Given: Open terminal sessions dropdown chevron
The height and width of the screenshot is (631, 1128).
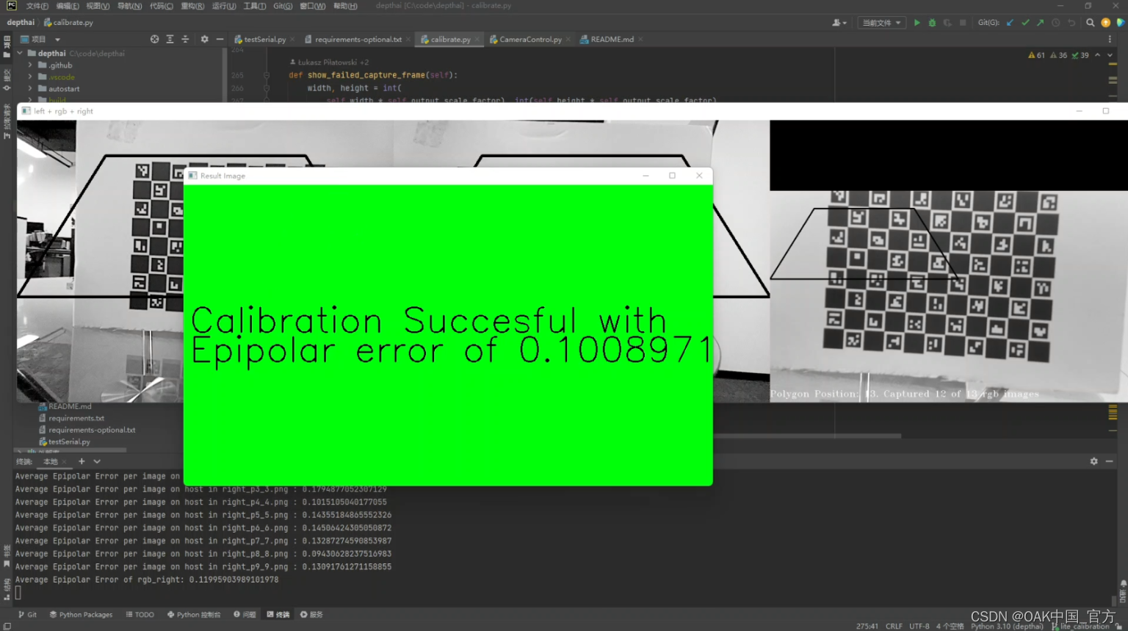Looking at the screenshot, I should [97, 461].
